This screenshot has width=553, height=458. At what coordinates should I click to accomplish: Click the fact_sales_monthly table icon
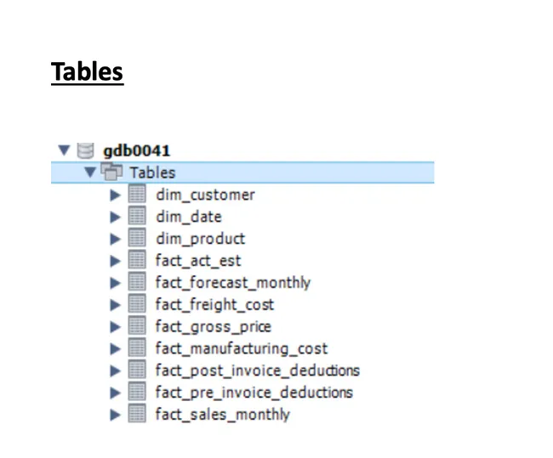137,415
